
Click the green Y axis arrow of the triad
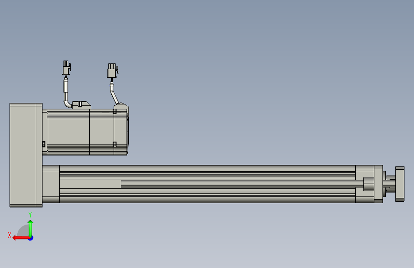point(31,228)
